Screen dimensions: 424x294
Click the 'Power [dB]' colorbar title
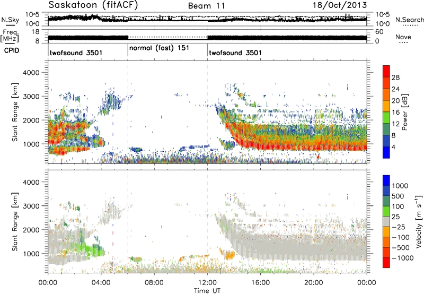(404, 112)
